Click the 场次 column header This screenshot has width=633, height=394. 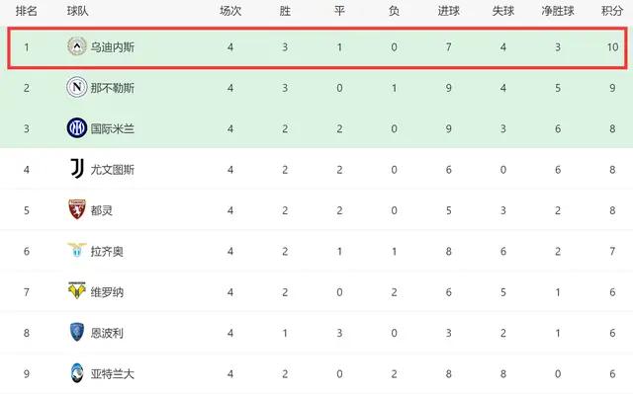(x=230, y=11)
